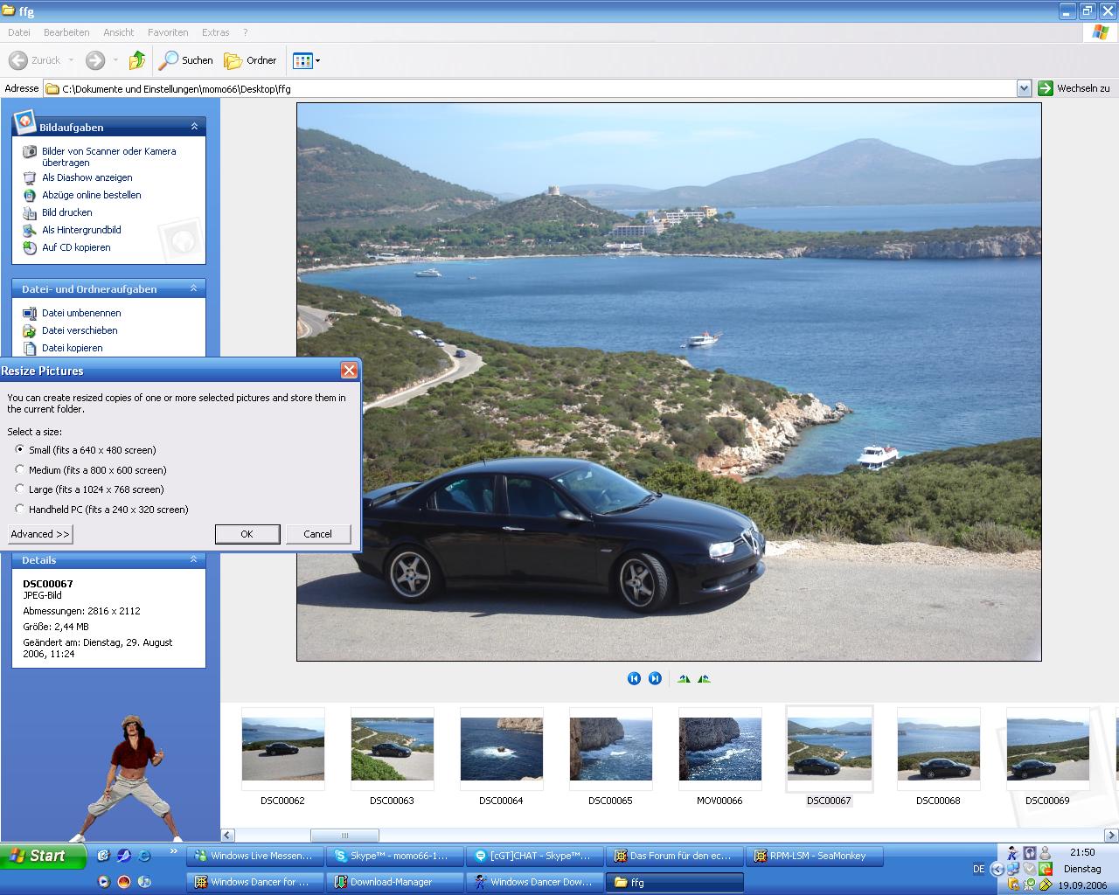Viewport: 1119px width, 895px height.
Task: Click the Wechseln zu go button
Action: (x=1074, y=88)
